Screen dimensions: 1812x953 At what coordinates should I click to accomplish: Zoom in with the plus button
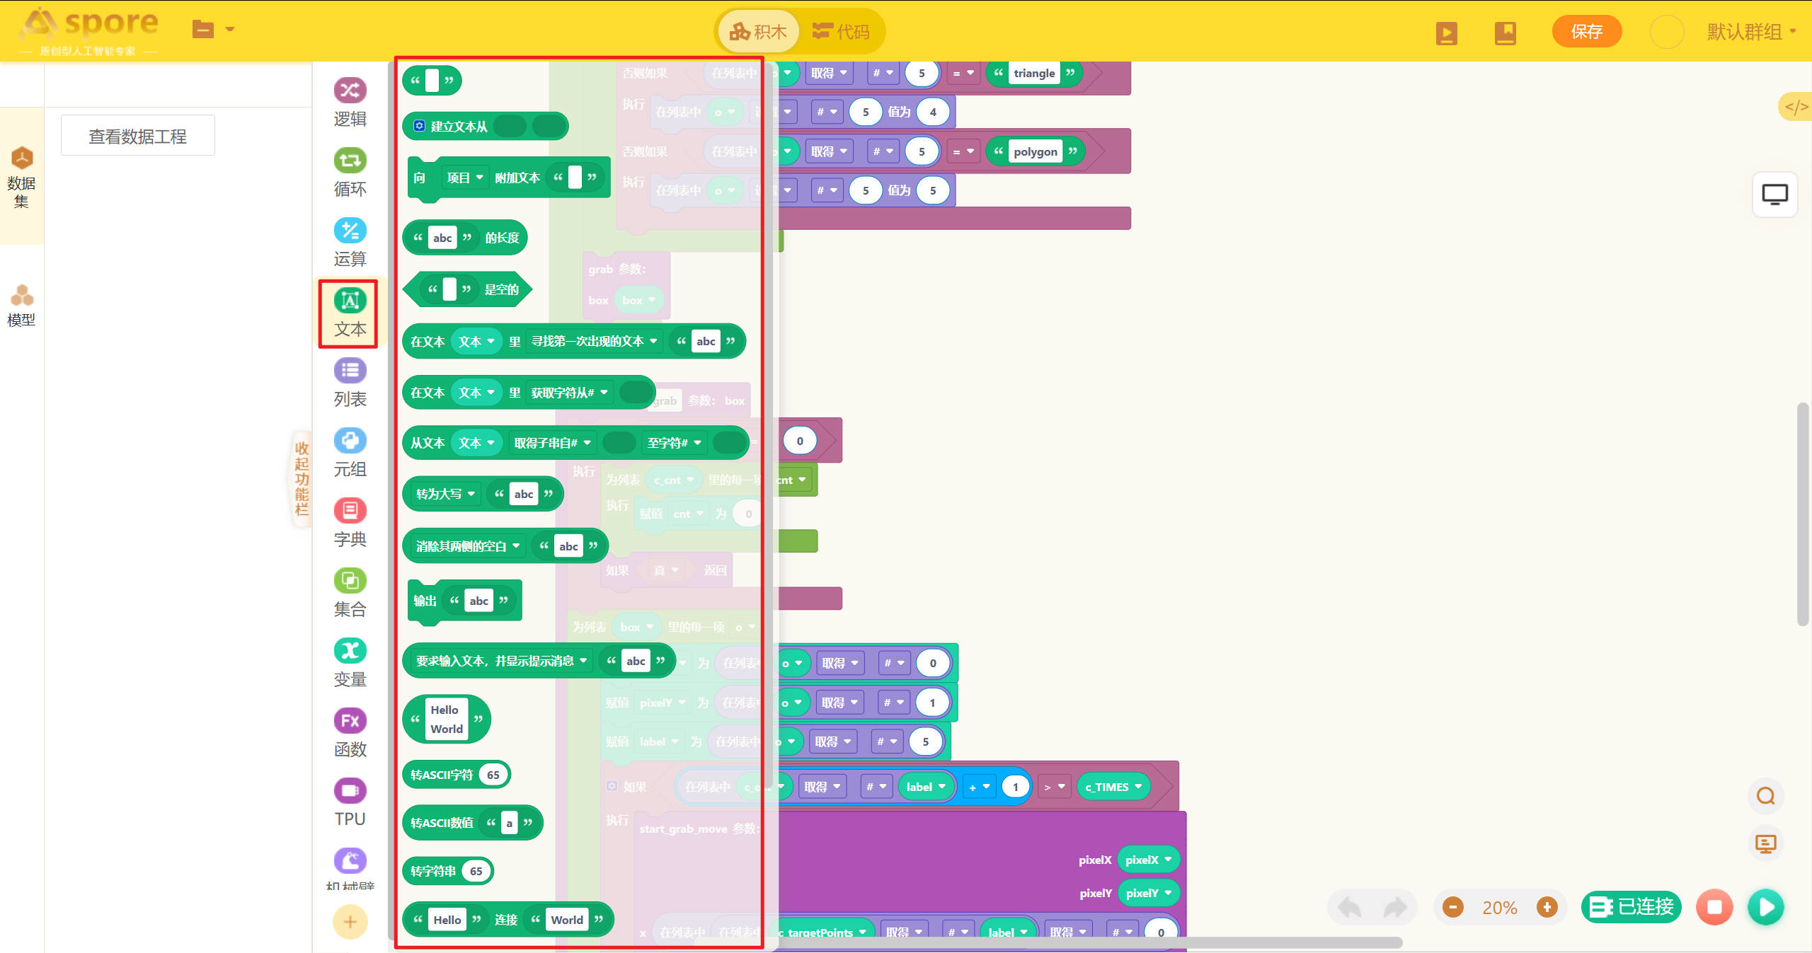click(1547, 907)
